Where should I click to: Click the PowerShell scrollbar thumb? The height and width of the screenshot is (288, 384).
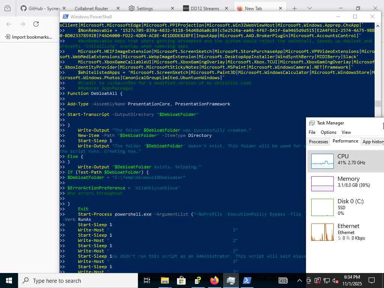tap(378, 103)
